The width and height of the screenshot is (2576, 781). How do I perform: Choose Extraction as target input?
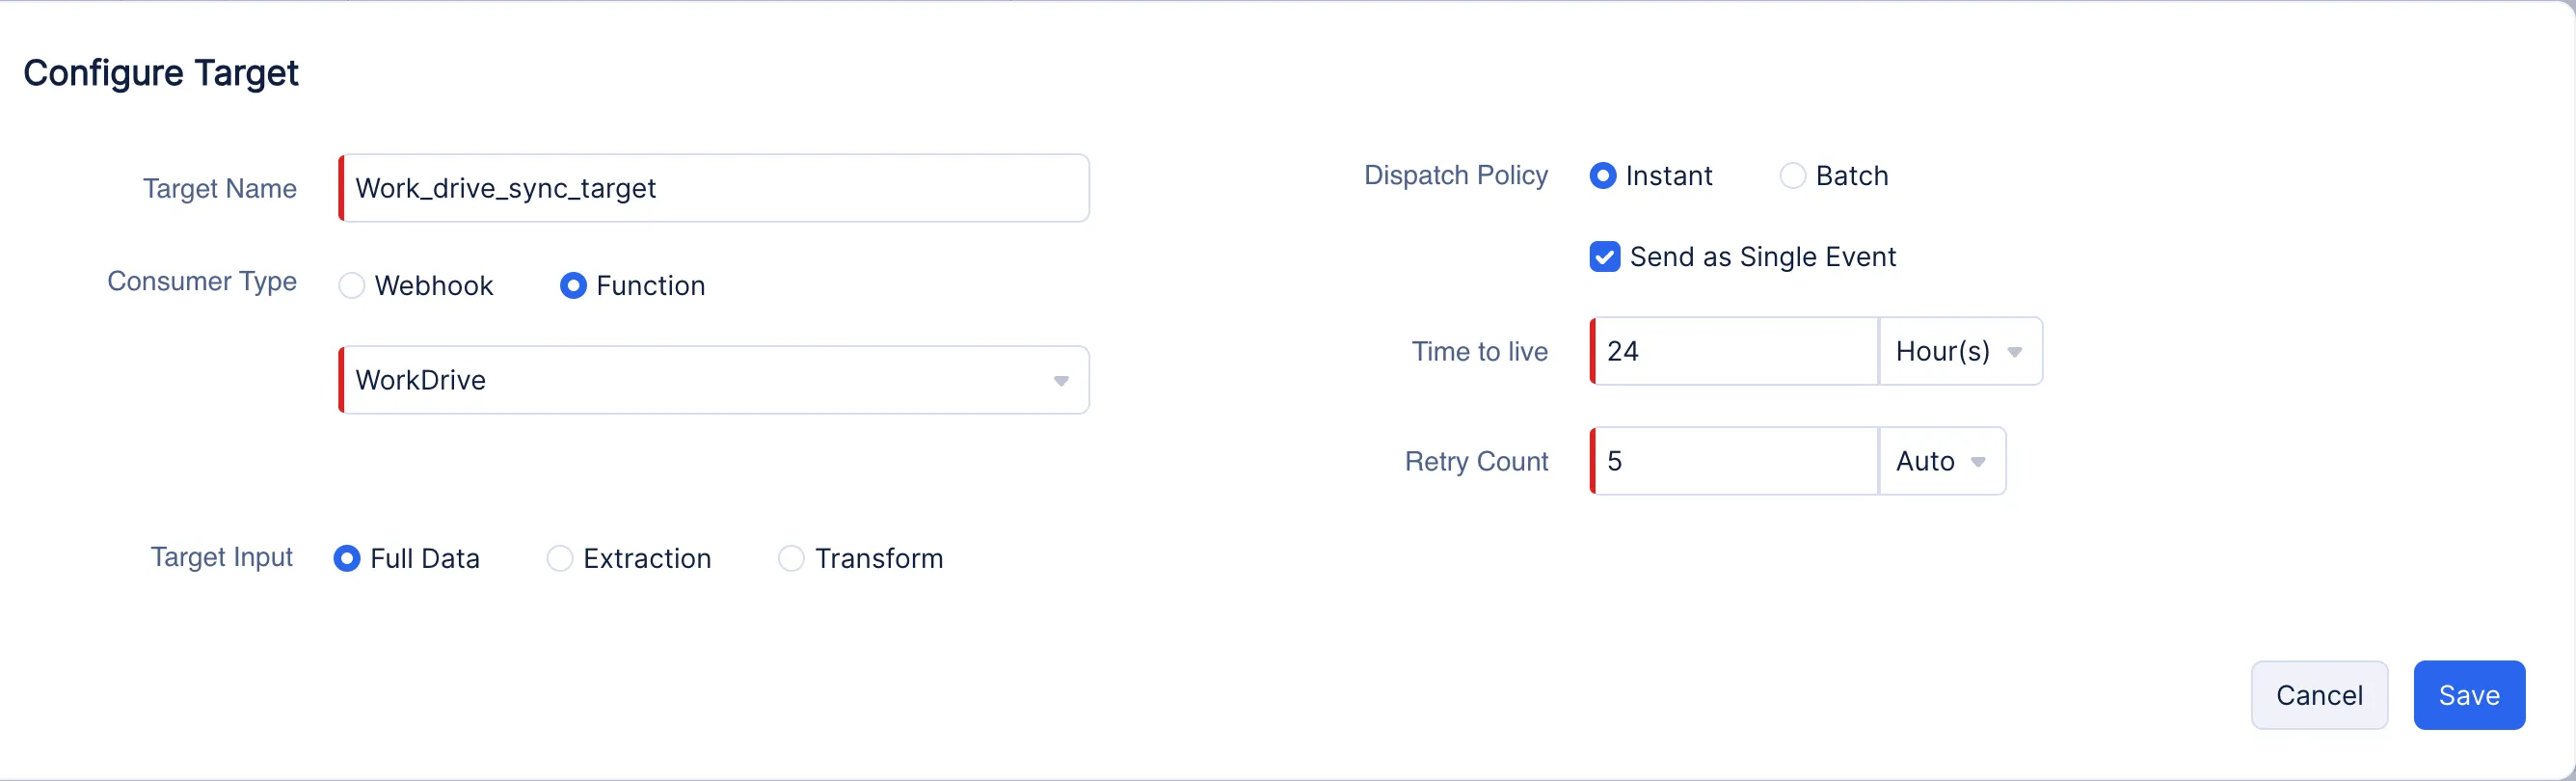(x=560, y=558)
